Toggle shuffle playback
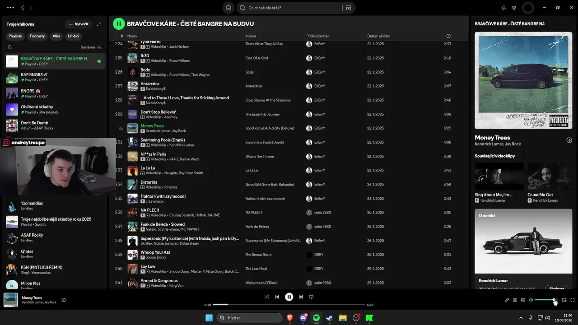This screenshot has height=325, width=578. pyautogui.click(x=266, y=297)
